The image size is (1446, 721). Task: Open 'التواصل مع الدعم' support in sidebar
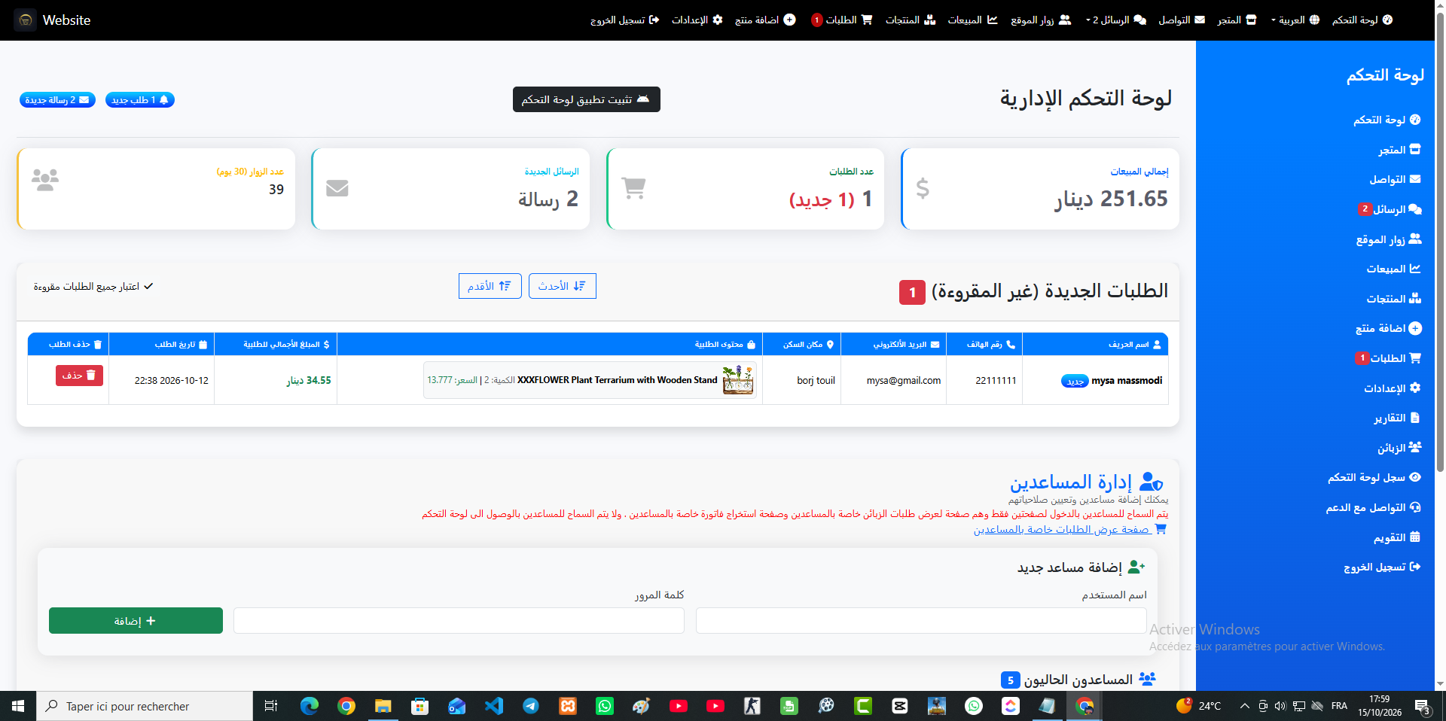1374,507
